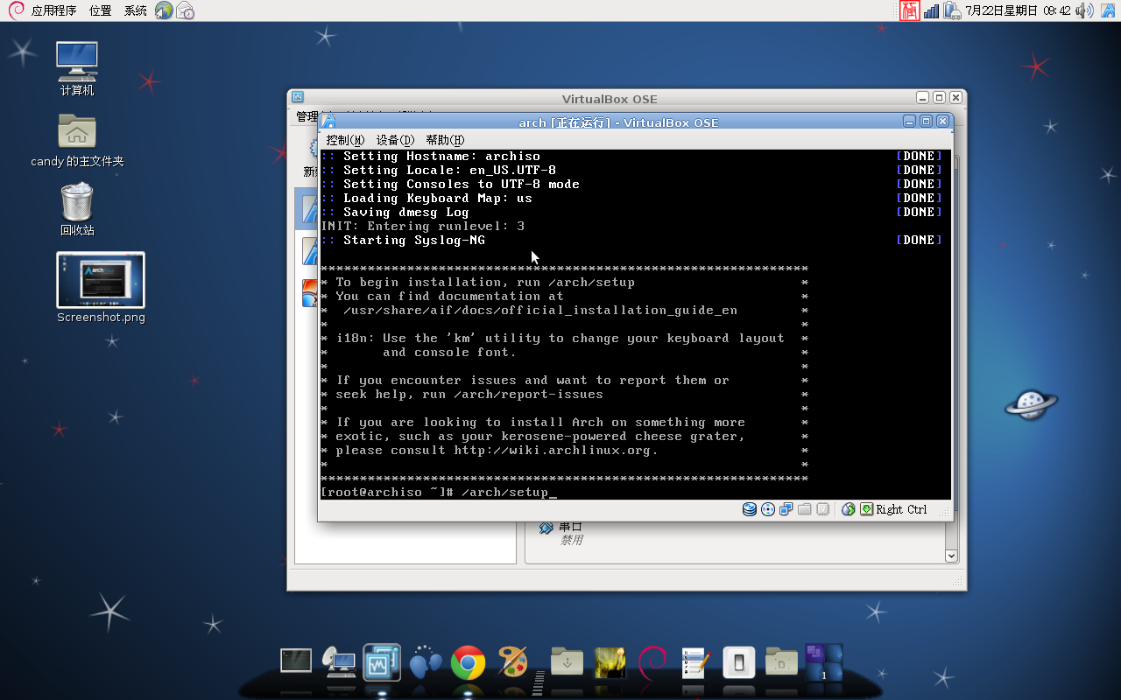Viewport: 1121px width, 700px height.
Task: Click the volume speaker tray icon
Action: (x=1083, y=10)
